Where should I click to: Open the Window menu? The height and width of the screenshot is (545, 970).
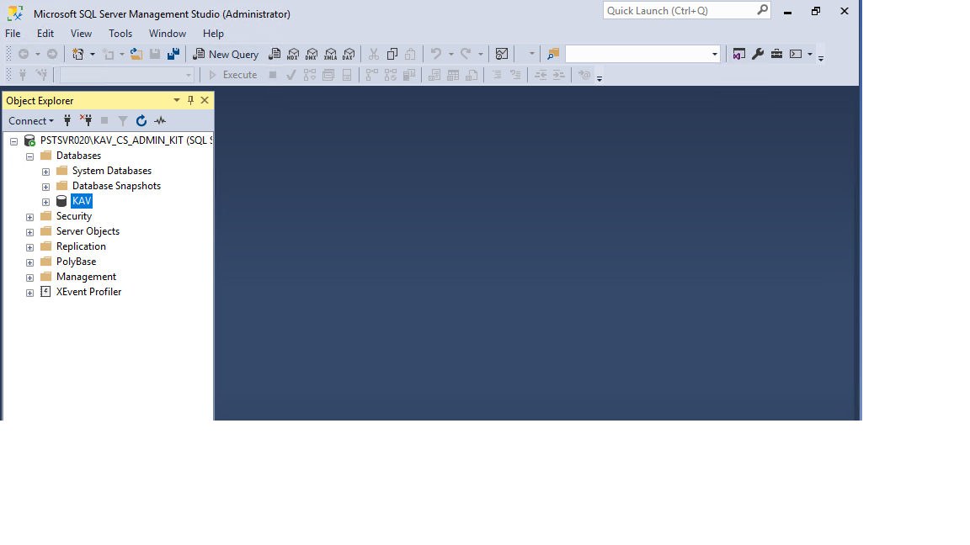pos(167,34)
